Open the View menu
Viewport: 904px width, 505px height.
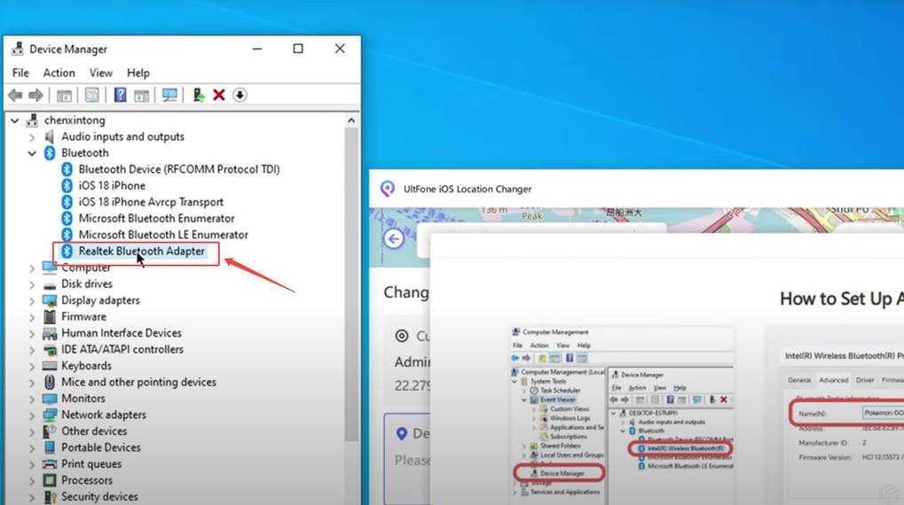(x=101, y=73)
